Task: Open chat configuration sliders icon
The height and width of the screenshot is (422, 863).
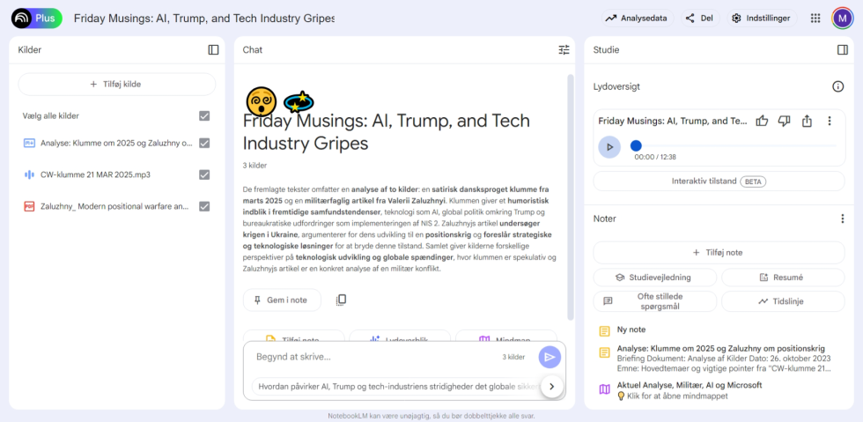Action: click(564, 49)
